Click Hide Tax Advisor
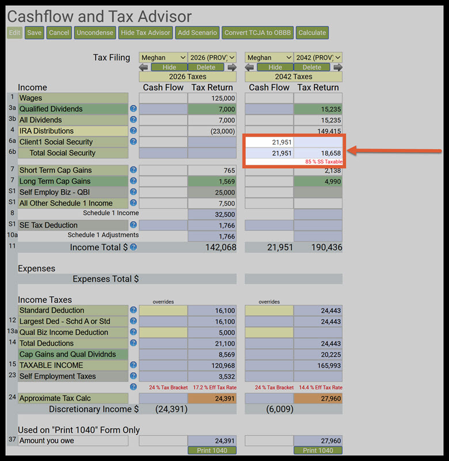Image resolution: width=449 pixels, height=461 pixels. click(146, 33)
